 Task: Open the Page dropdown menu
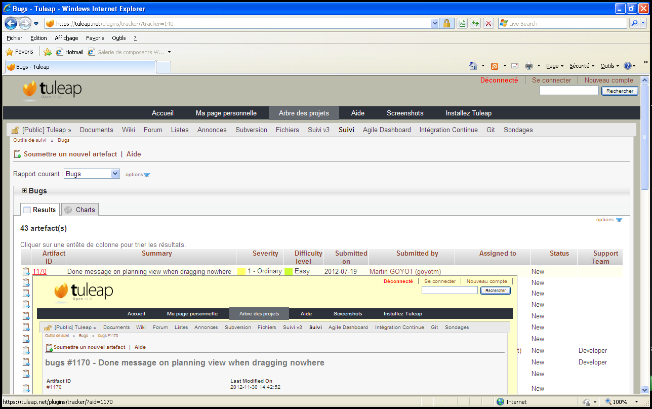[x=555, y=66]
